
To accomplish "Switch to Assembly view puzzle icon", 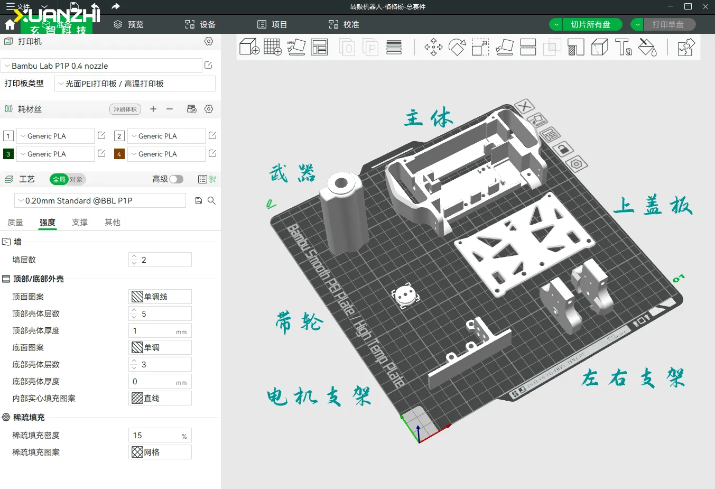I will click(686, 47).
